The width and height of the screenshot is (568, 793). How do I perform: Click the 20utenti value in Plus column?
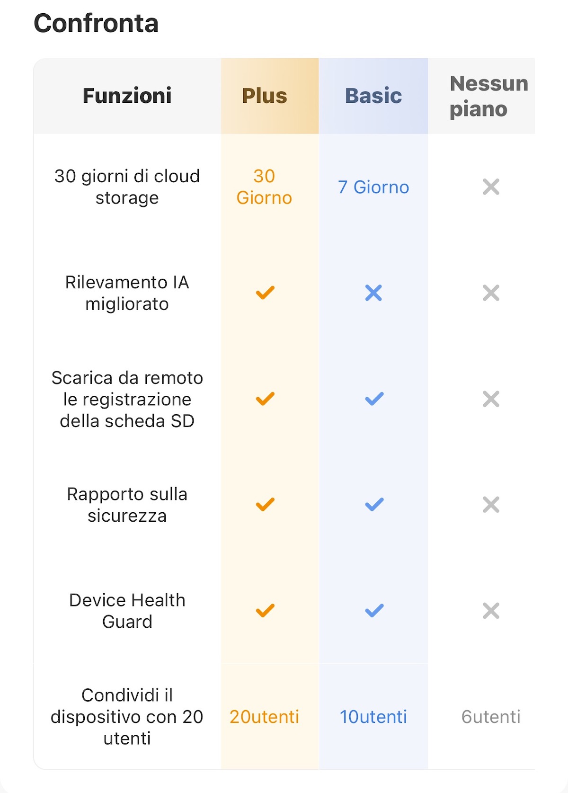264,717
